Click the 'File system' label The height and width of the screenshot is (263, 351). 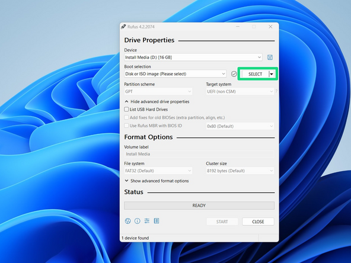coord(135,163)
